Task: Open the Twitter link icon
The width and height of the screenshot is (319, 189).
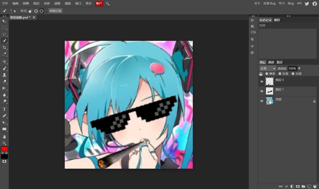Action: (307, 3)
